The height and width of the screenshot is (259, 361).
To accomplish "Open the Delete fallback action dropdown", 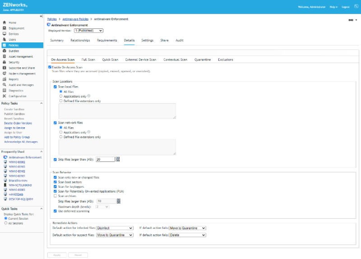I will coord(187,235).
